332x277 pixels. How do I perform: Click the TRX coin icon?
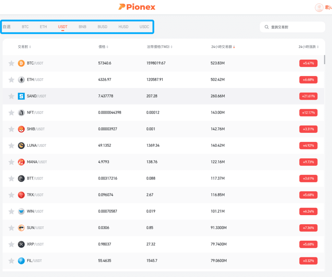21,195
